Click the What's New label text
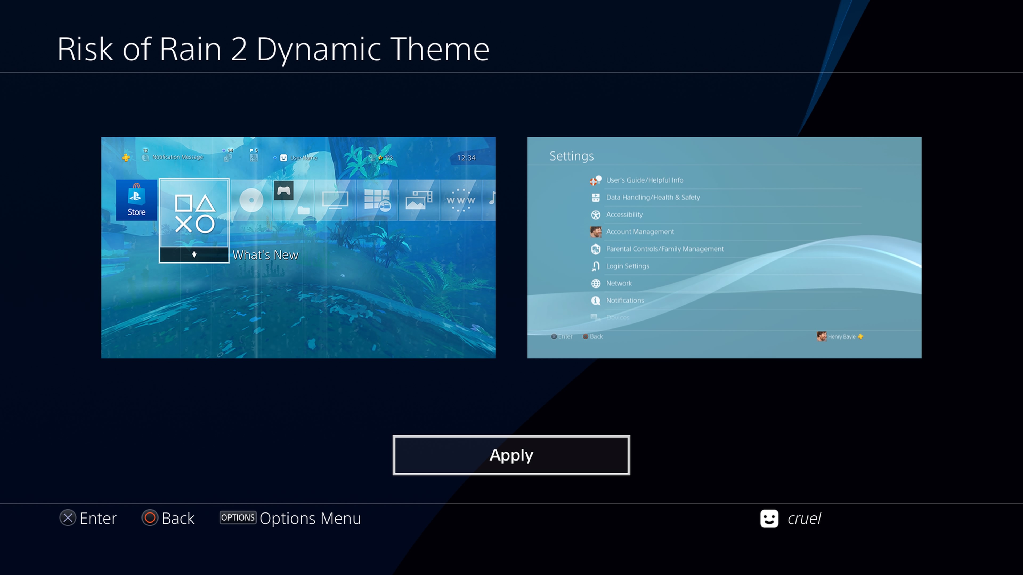The width and height of the screenshot is (1023, 575). [x=265, y=255]
